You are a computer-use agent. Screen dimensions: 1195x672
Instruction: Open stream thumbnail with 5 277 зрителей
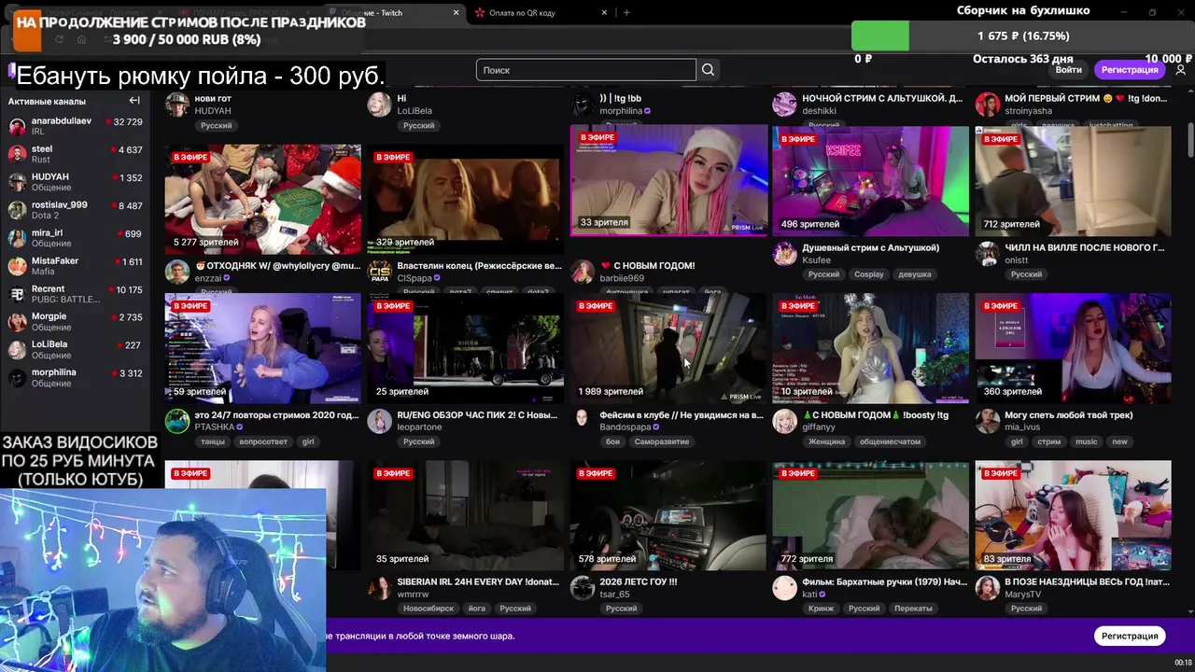pos(262,199)
